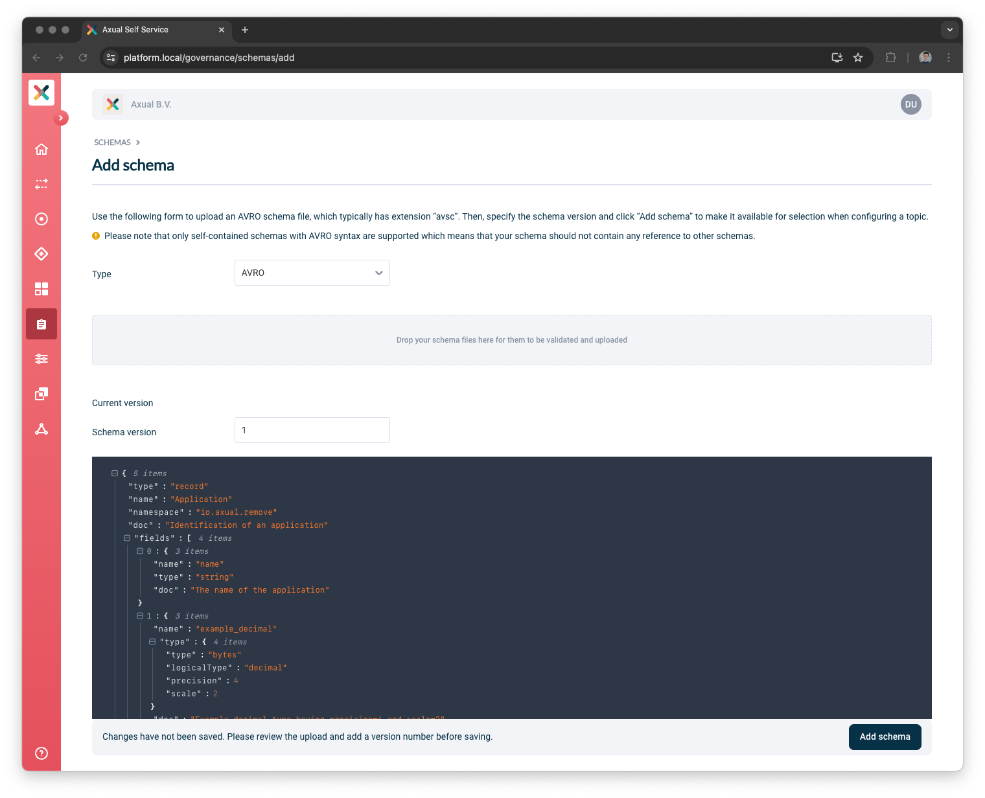The image size is (985, 798).
Task: View site information icon in address bar
Action: (111, 58)
